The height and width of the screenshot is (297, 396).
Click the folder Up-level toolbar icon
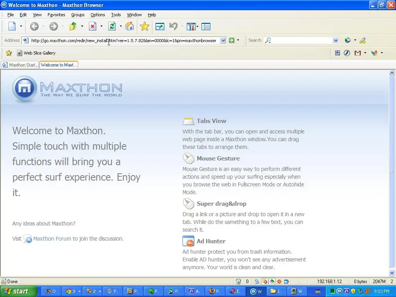pos(73,26)
